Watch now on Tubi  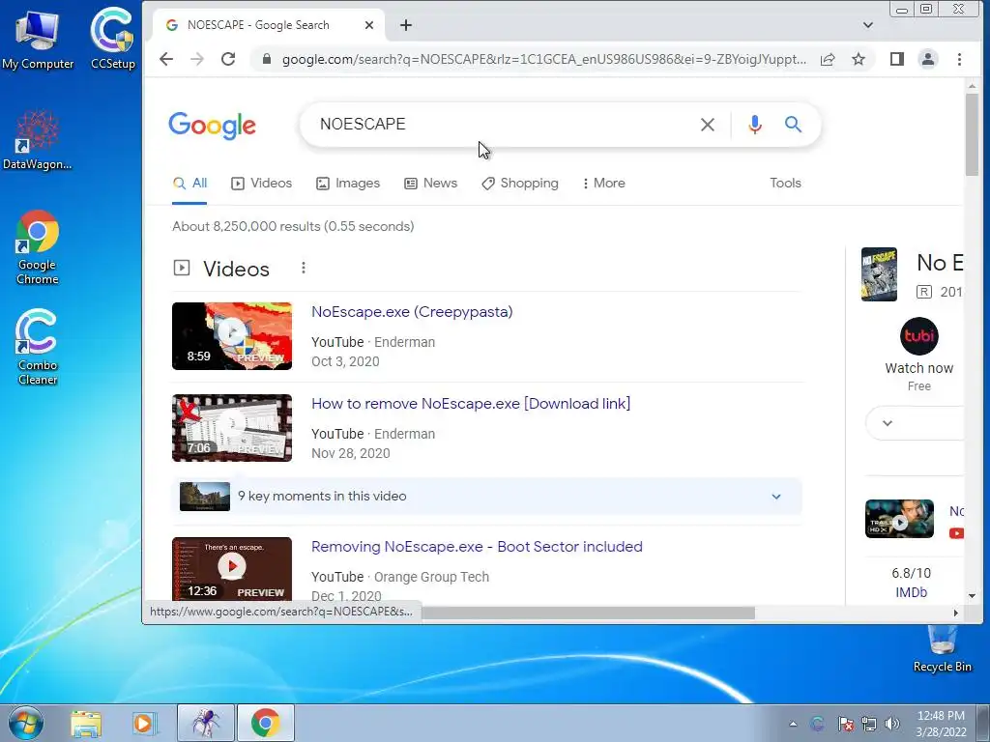[x=918, y=354]
